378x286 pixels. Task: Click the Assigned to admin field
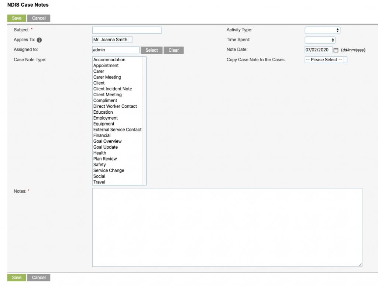click(x=116, y=50)
